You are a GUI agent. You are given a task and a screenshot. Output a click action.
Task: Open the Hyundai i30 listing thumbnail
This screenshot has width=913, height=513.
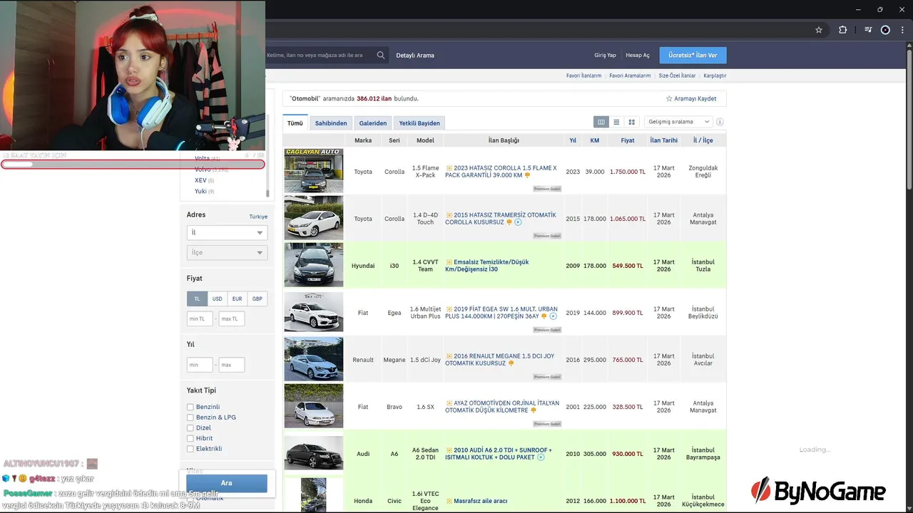coord(314,265)
